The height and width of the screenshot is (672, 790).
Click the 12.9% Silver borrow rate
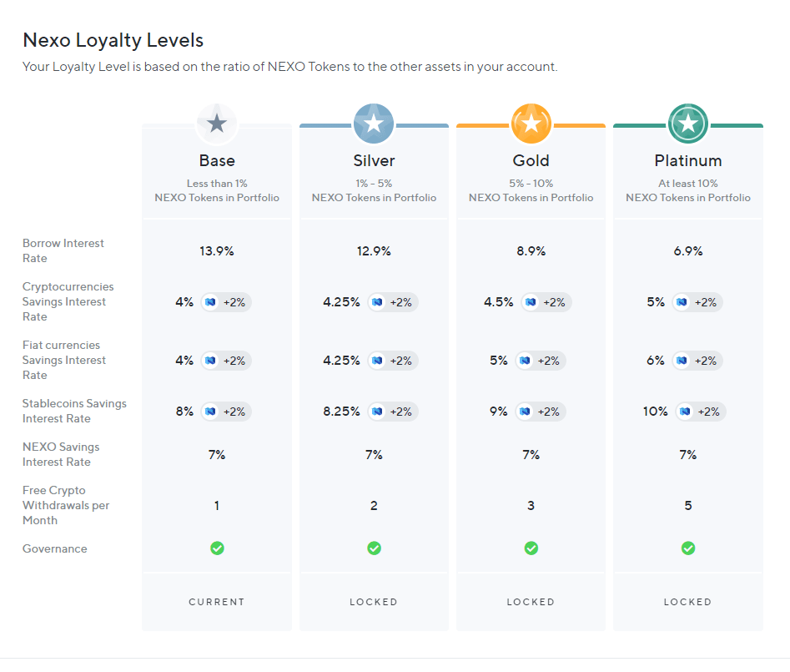(x=374, y=251)
